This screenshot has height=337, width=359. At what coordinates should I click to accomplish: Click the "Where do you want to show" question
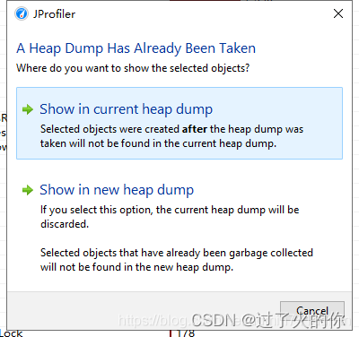133,68
